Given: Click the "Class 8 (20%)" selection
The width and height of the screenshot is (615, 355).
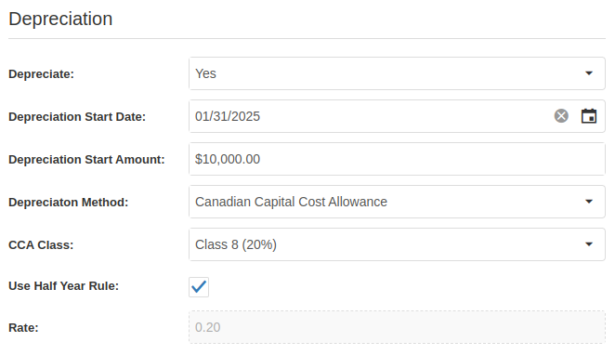Looking at the screenshot, I should tap(236, 244).
